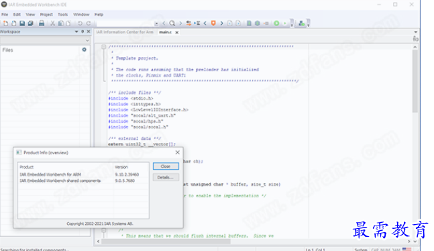Viewport: 434px width, 251px height.
Task: Open the editor tab list dropdown
Action: [415, 32]
